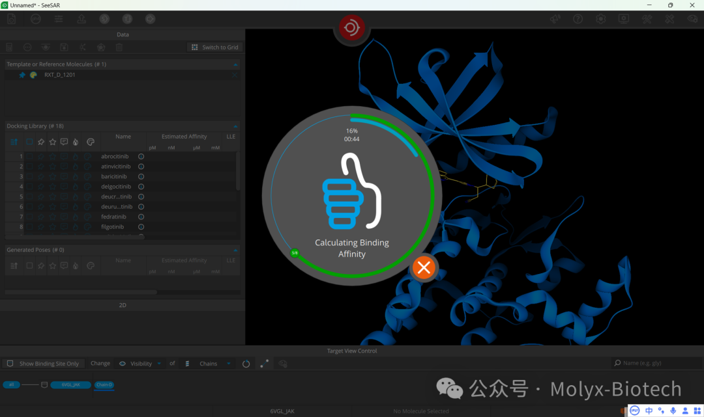This screenshot has height=417, width=704.
Task: Remove RXT_D_1201 reference molecule
Action: click(235, 75)
